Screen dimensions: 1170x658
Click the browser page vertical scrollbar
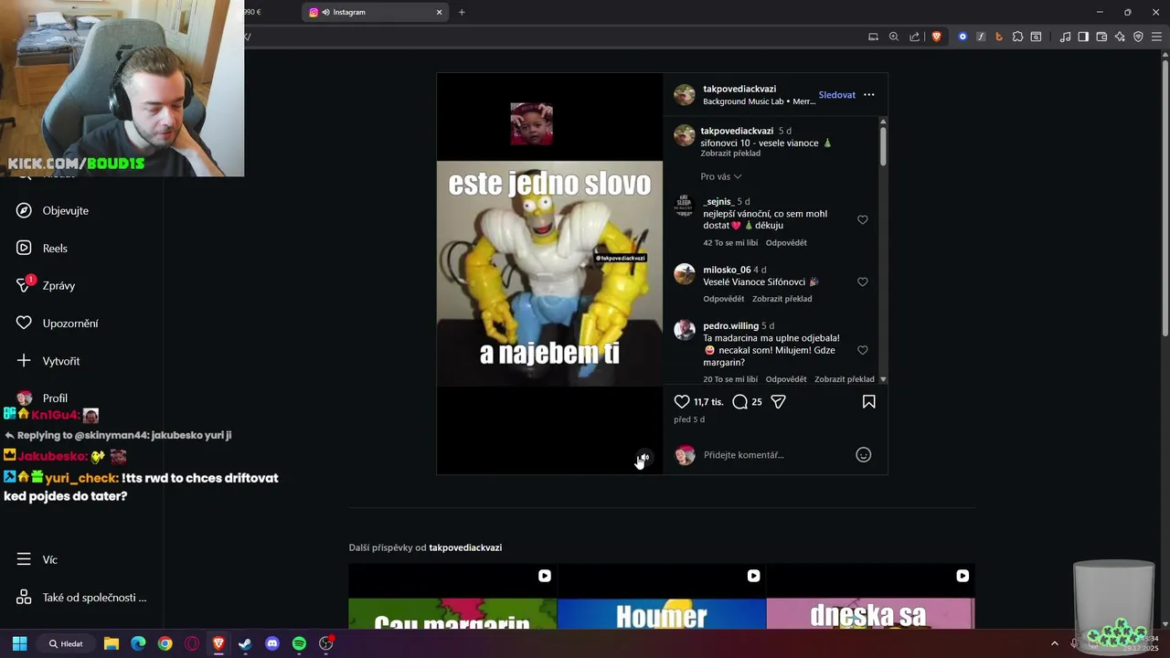tap(1165, 196)
